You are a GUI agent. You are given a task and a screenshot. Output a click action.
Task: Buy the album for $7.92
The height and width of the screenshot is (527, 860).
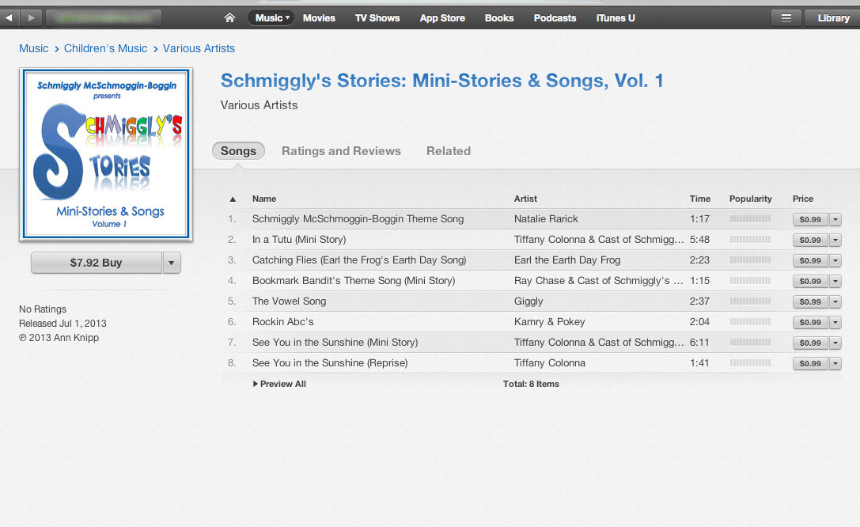point(97,263)
